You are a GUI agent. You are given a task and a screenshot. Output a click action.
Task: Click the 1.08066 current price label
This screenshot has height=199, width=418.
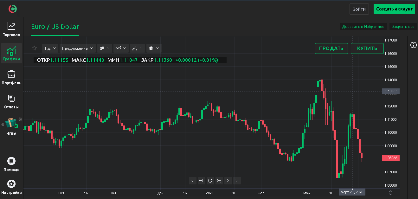click(x=391, y=158)
